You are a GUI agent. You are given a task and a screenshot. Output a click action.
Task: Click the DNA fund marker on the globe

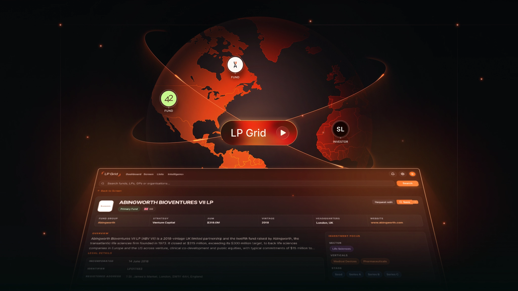point(235,65)
